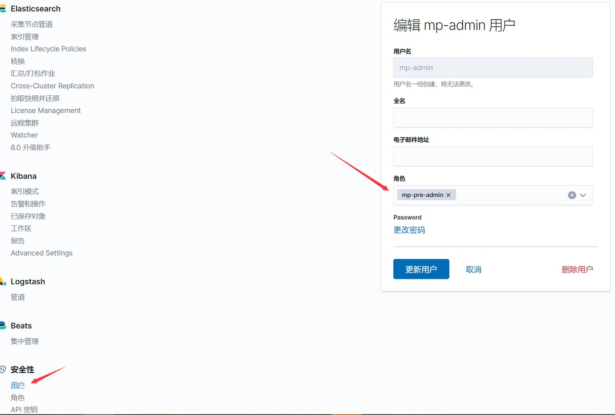Image resolution: width=615 pixels, height=415 pixels.
Task: Click the Kibana logo icon
Action: (3, 176)
